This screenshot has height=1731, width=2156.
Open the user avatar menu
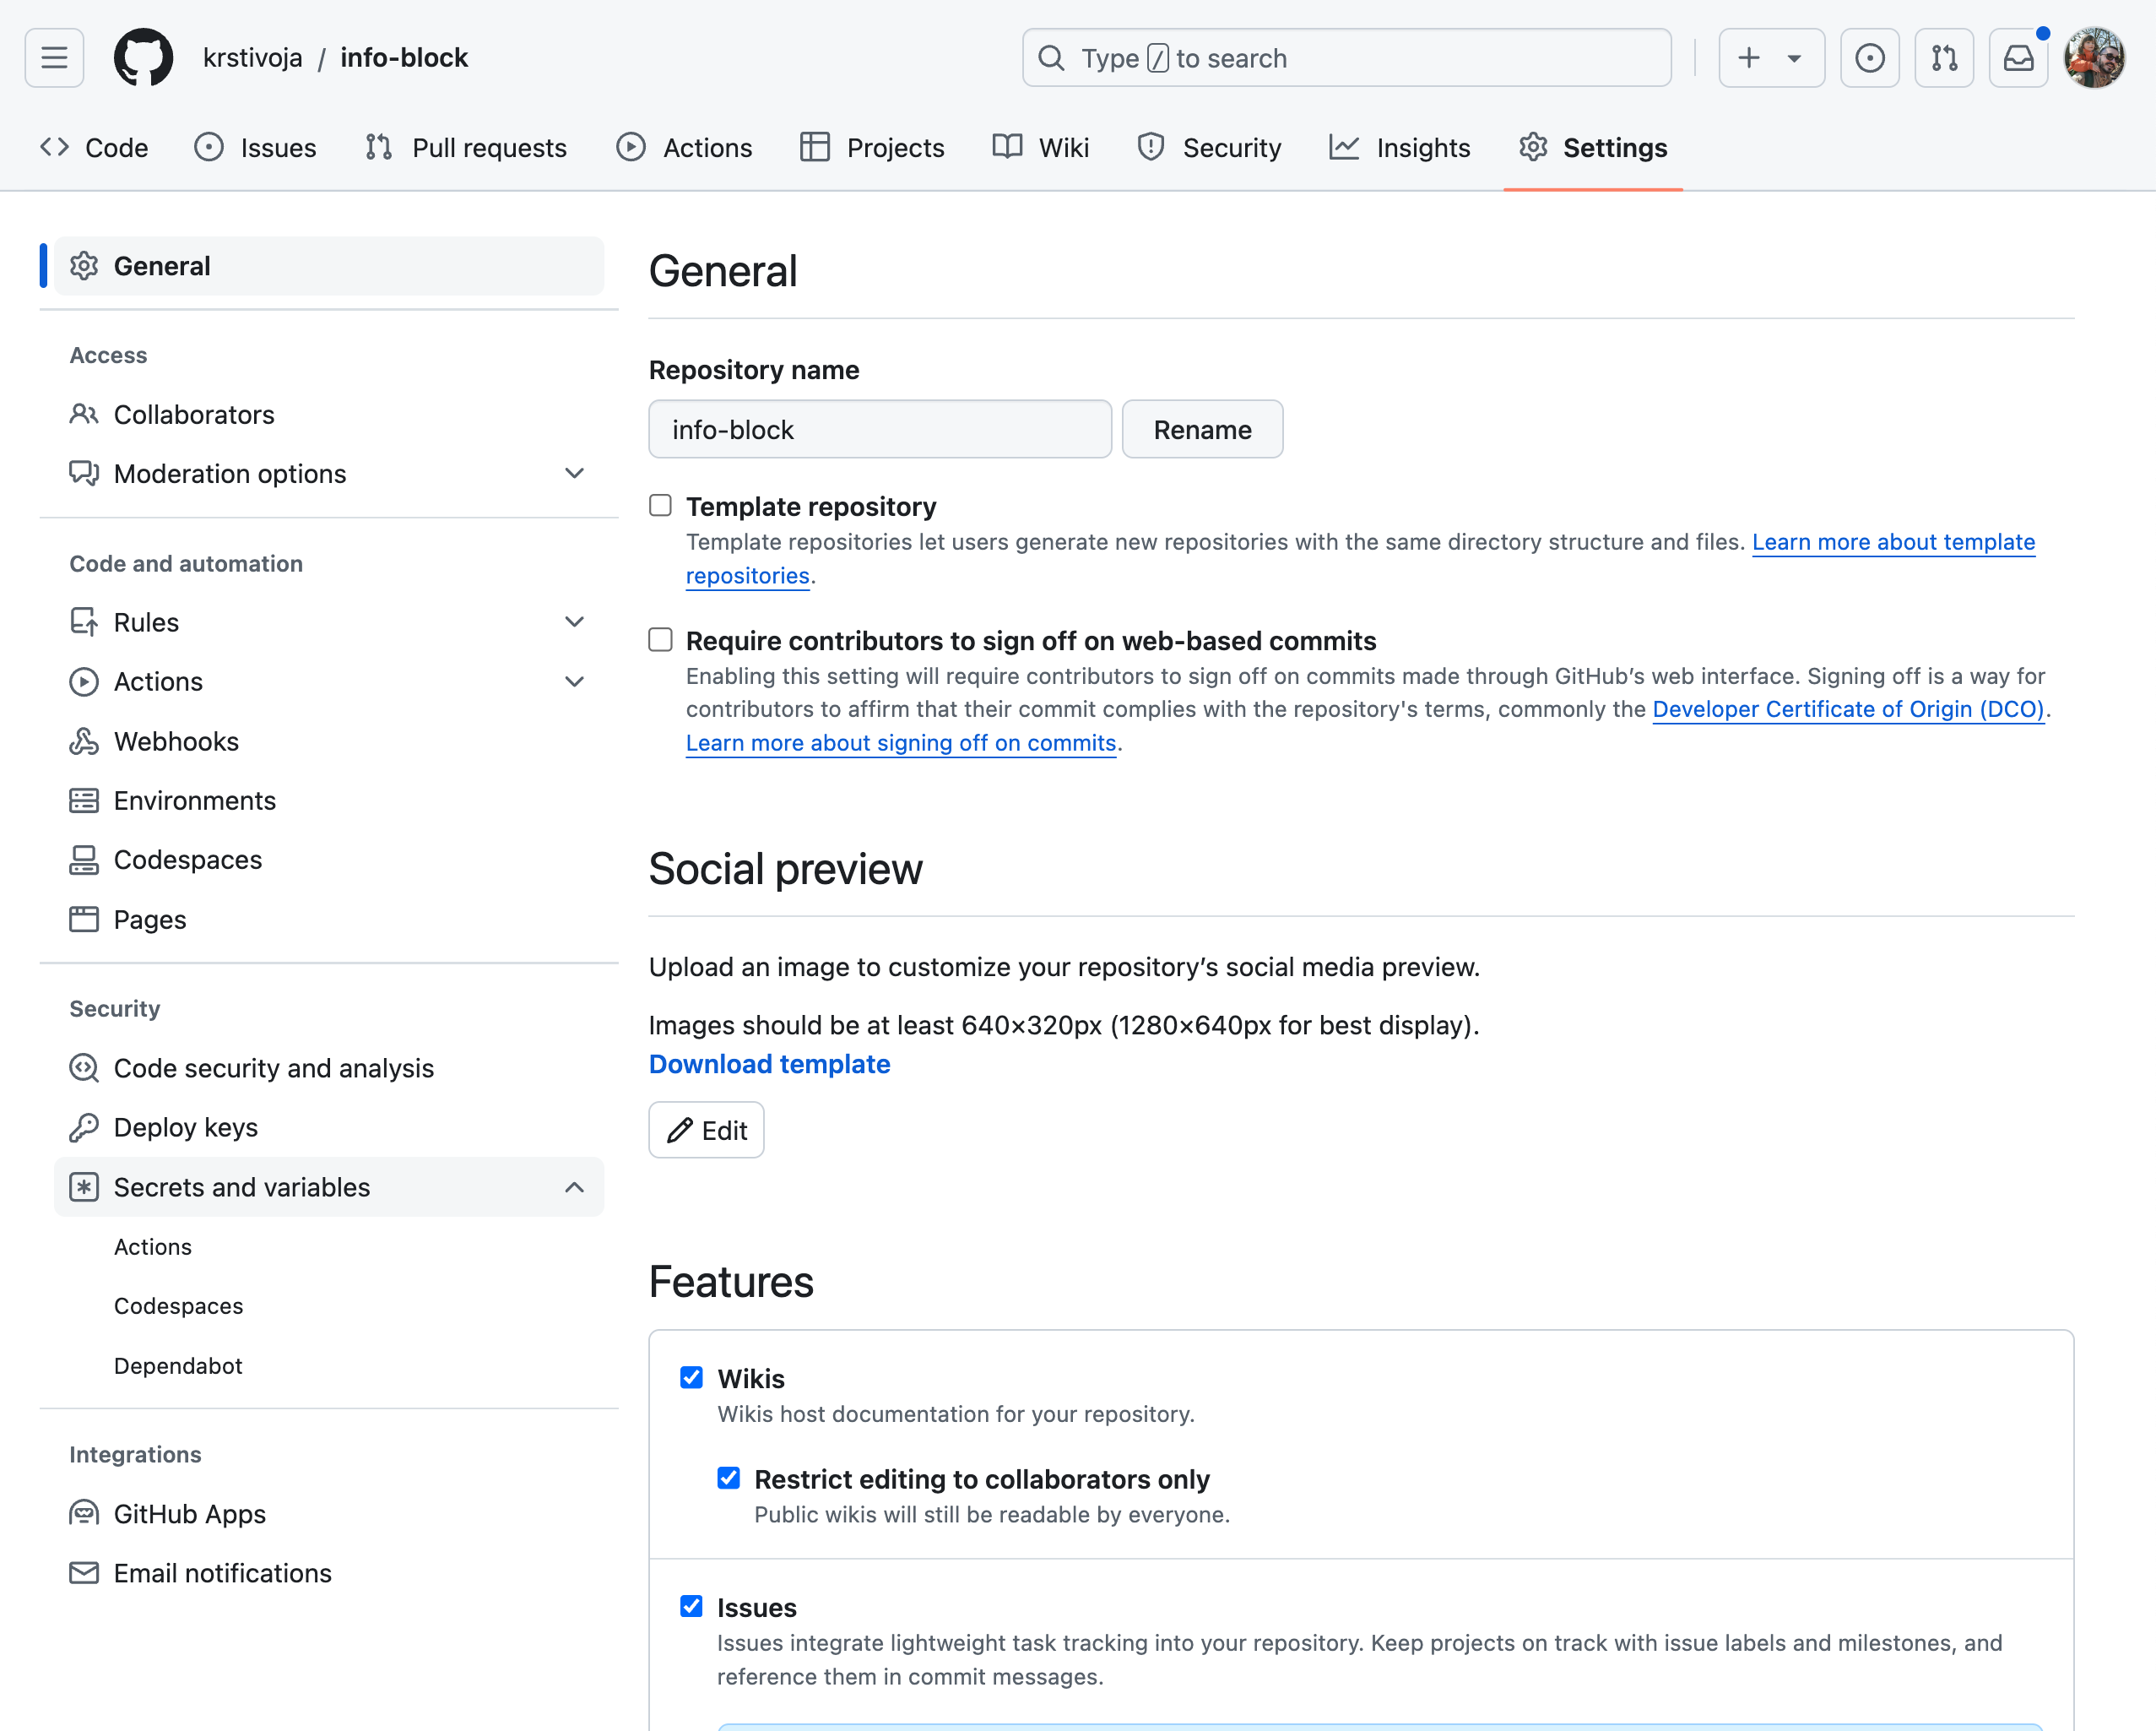pyautogui.click(x=2094, y=58)
